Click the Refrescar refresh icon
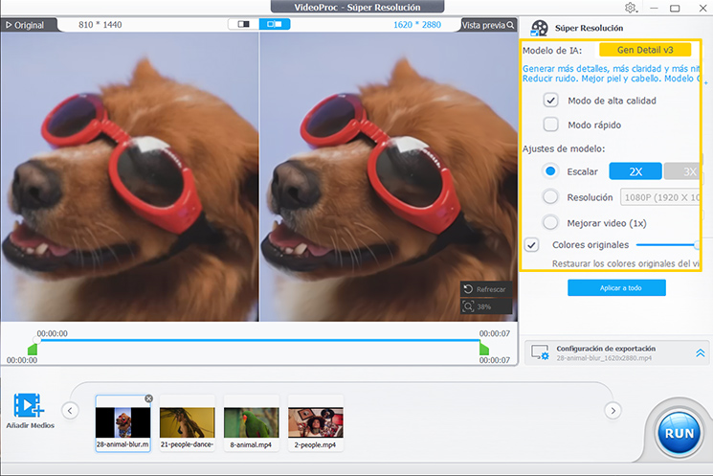This screenshot has width=713, height=476. (468, 289)
